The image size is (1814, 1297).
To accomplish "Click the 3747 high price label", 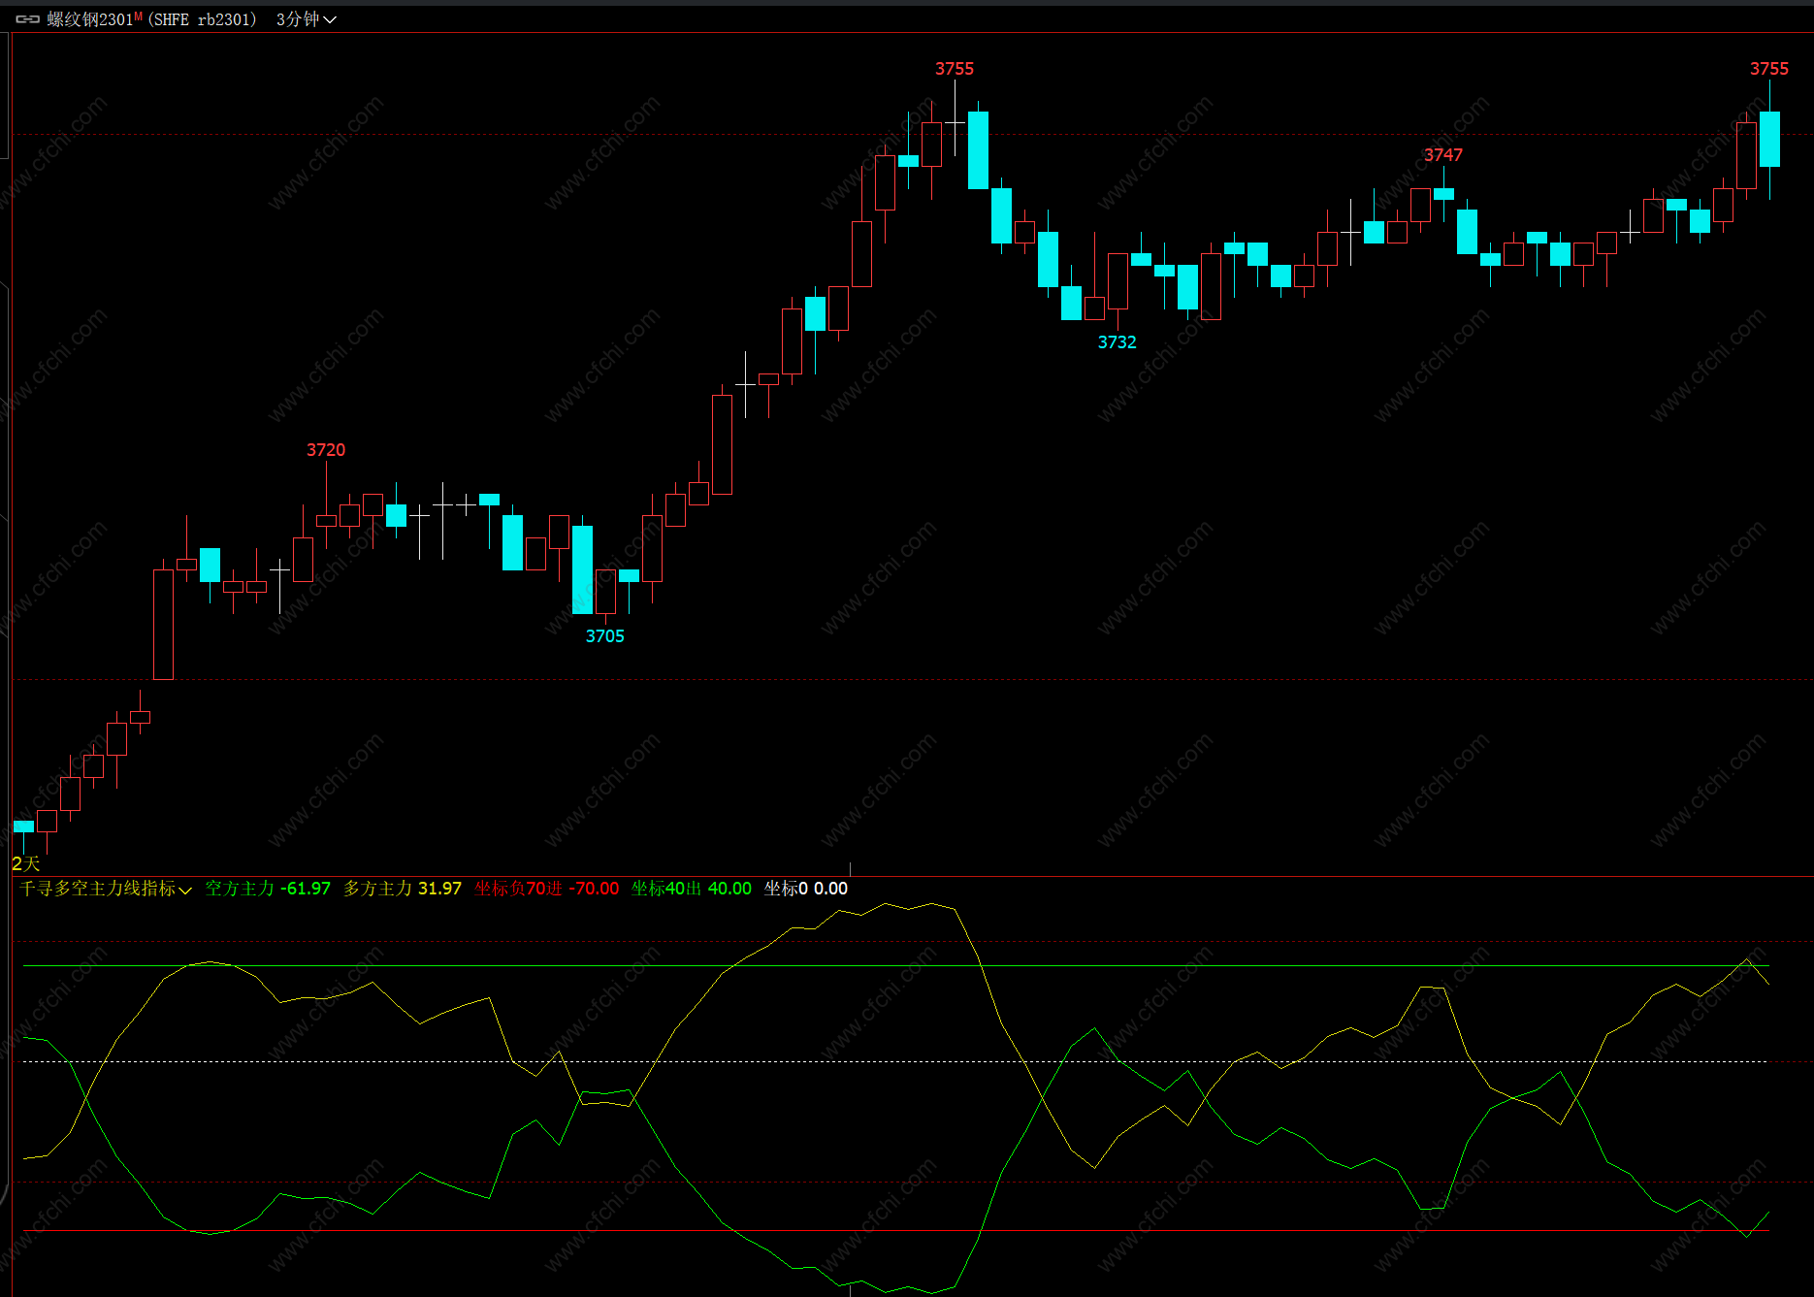I will pyautogui.click(x=1443, y=155).
